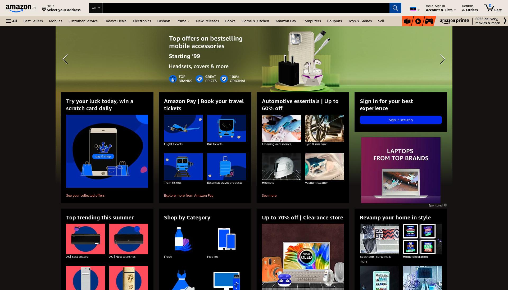Open See your collected offers link
508x290 pixels.
pos(85,195)
